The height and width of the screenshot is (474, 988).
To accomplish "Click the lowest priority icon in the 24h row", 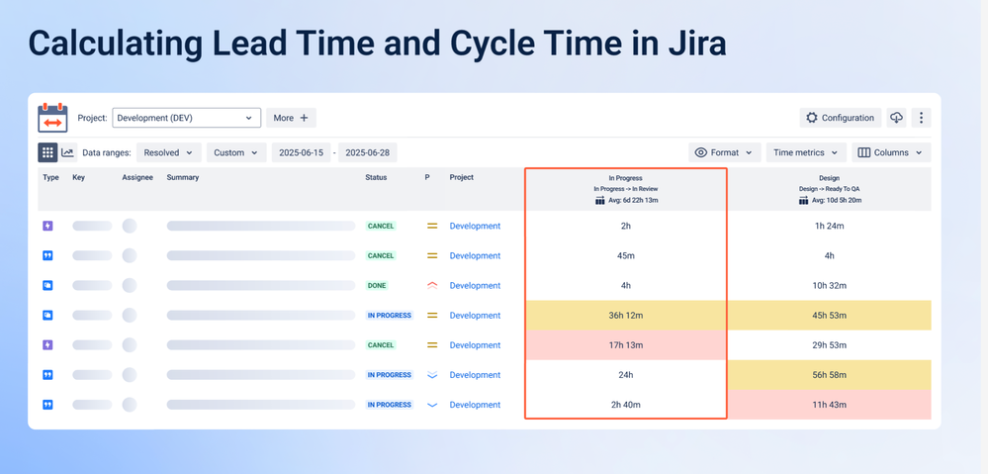I will click(x=432, y=375).
